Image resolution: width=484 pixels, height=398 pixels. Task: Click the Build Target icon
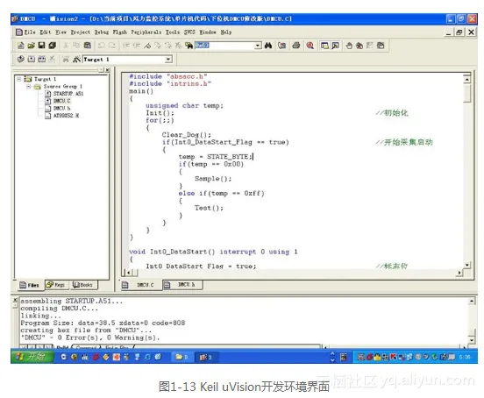[x=32, y=59]
